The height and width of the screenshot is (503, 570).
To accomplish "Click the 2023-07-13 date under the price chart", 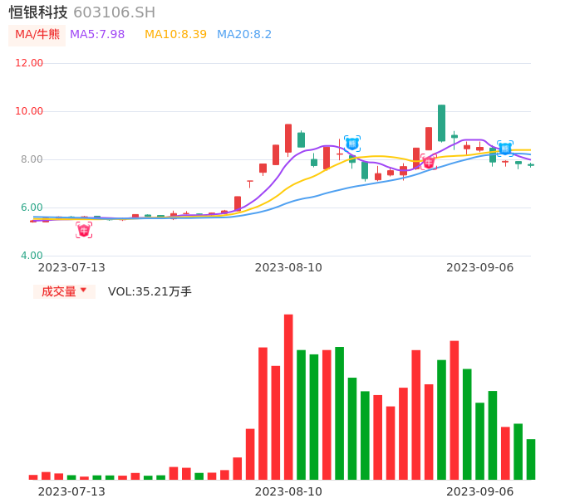I will pos(71,267).
